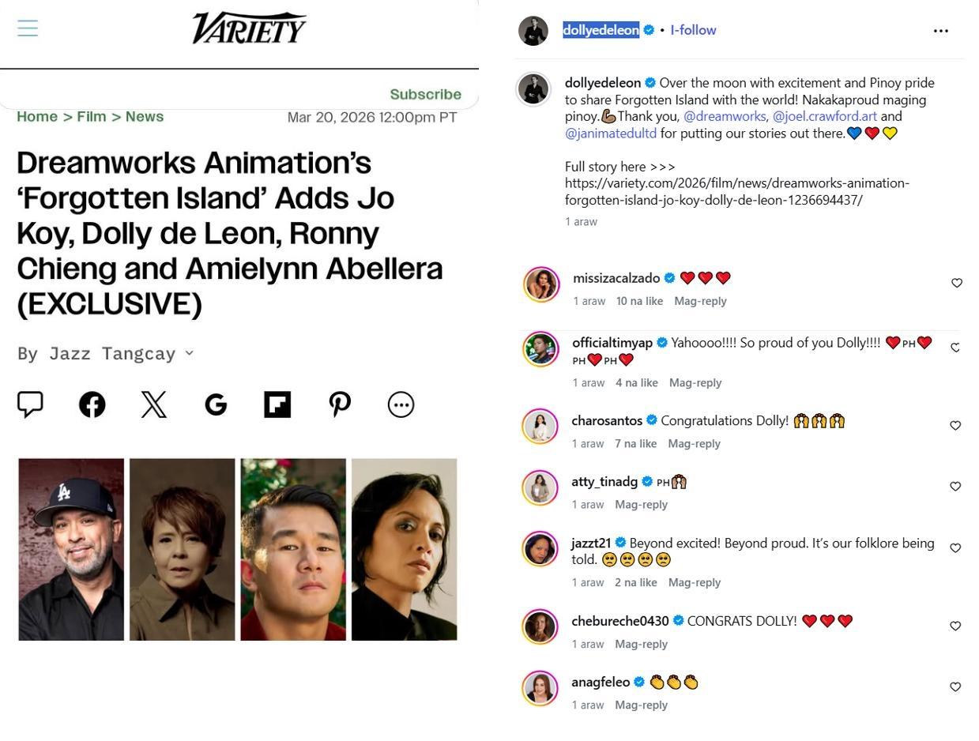979x741 pixels.
Task: Share article on Pinterest
Action: [340, 404]
